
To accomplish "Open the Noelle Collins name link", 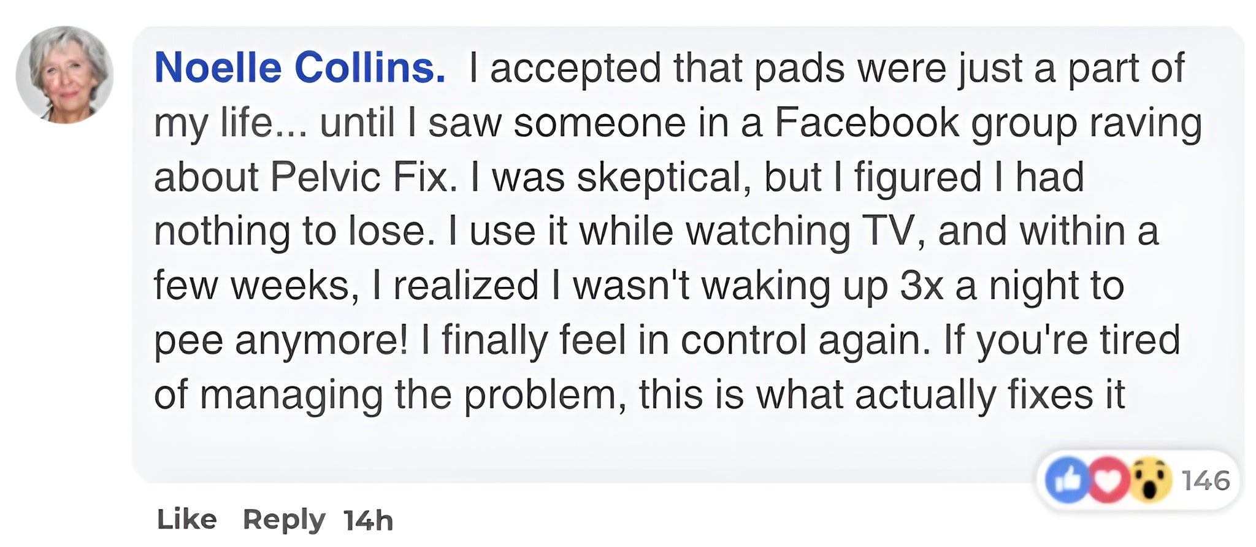I will click(300, 67).
